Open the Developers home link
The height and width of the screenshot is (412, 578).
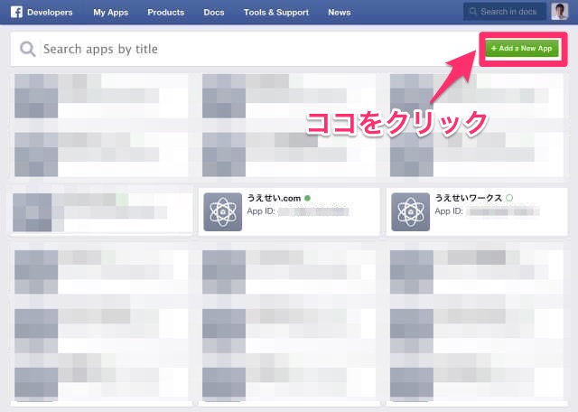pyautogui.click(x=50, y=12)
